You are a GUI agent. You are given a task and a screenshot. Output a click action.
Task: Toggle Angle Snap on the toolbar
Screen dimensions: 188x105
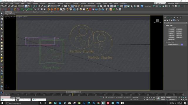tap(72, 6)
